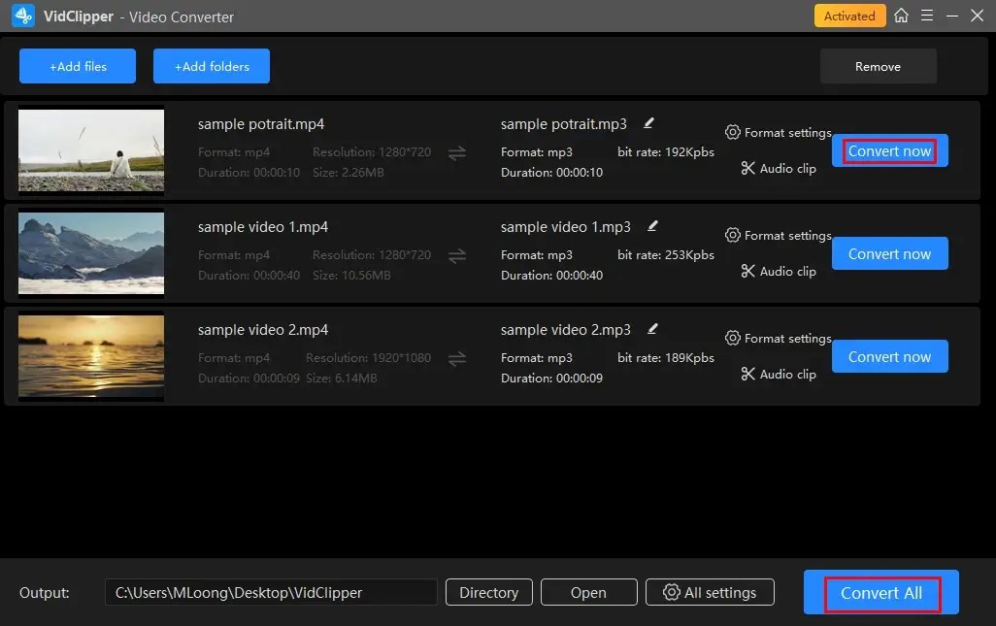Click the file name sample video 1.mp4
Image resolution: width=996 pixels, height=626 pixels.
pos(263,227)
